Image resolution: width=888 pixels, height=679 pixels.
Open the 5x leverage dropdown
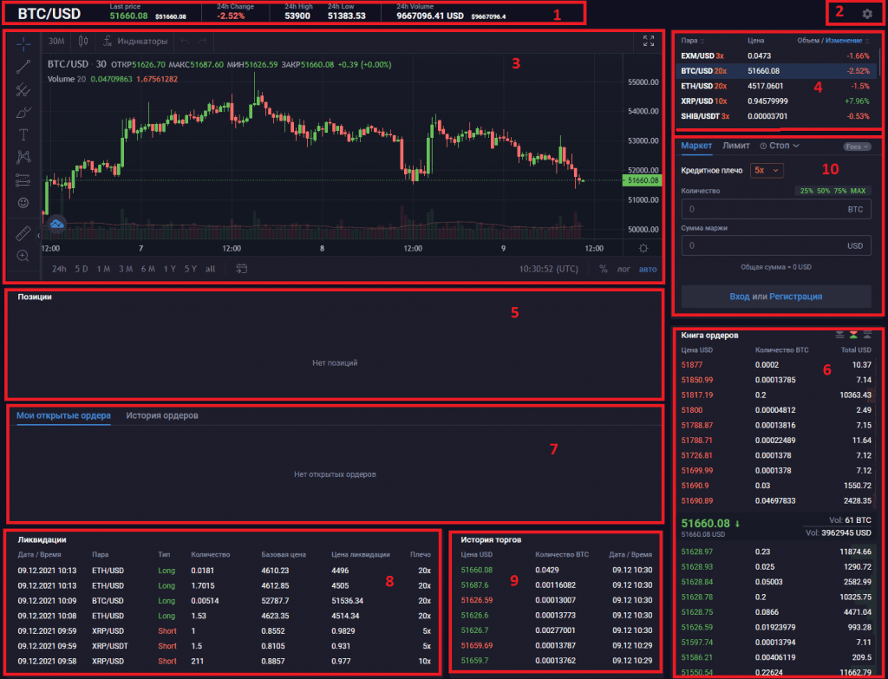pyautogui.click(x=767, y=171)
